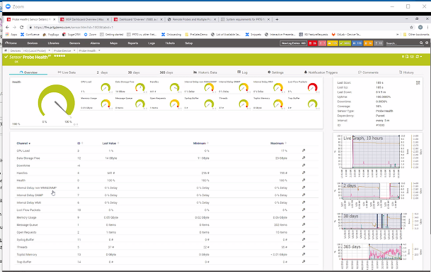431x272 pixels.
Task: Open the Comments tab
Action: 368,72
